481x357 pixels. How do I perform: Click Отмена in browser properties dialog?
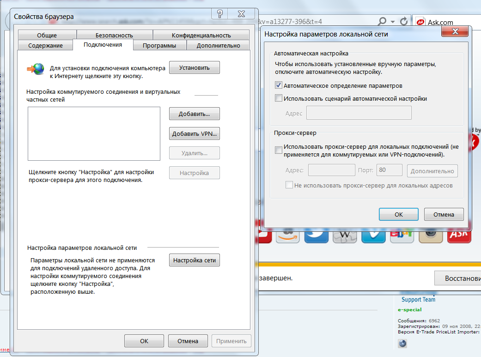click(188, 341)
